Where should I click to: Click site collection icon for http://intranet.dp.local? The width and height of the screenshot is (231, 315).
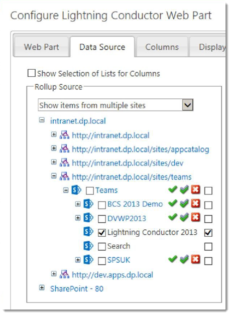point(65,135)
